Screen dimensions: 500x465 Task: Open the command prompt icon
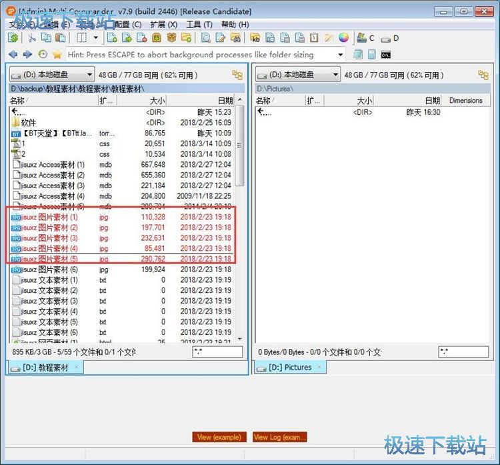point(386,55)
